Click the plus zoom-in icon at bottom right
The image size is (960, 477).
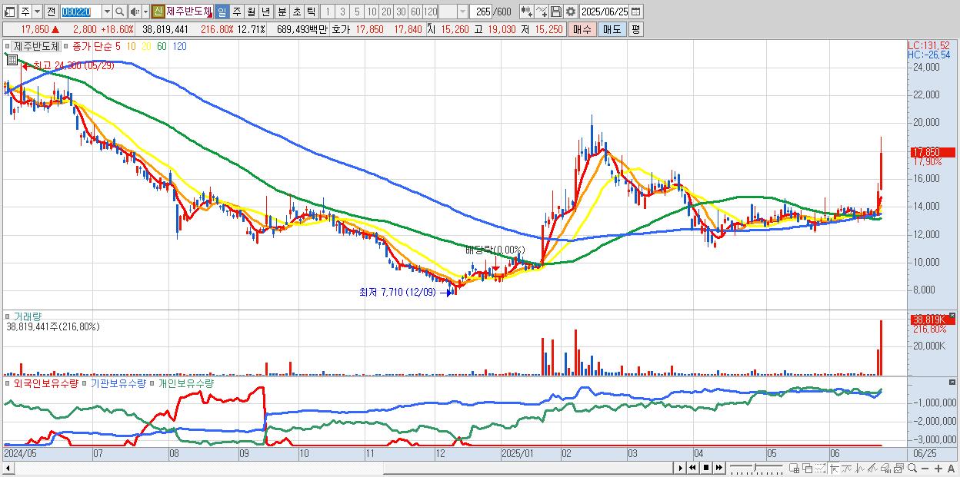[938, 469]
